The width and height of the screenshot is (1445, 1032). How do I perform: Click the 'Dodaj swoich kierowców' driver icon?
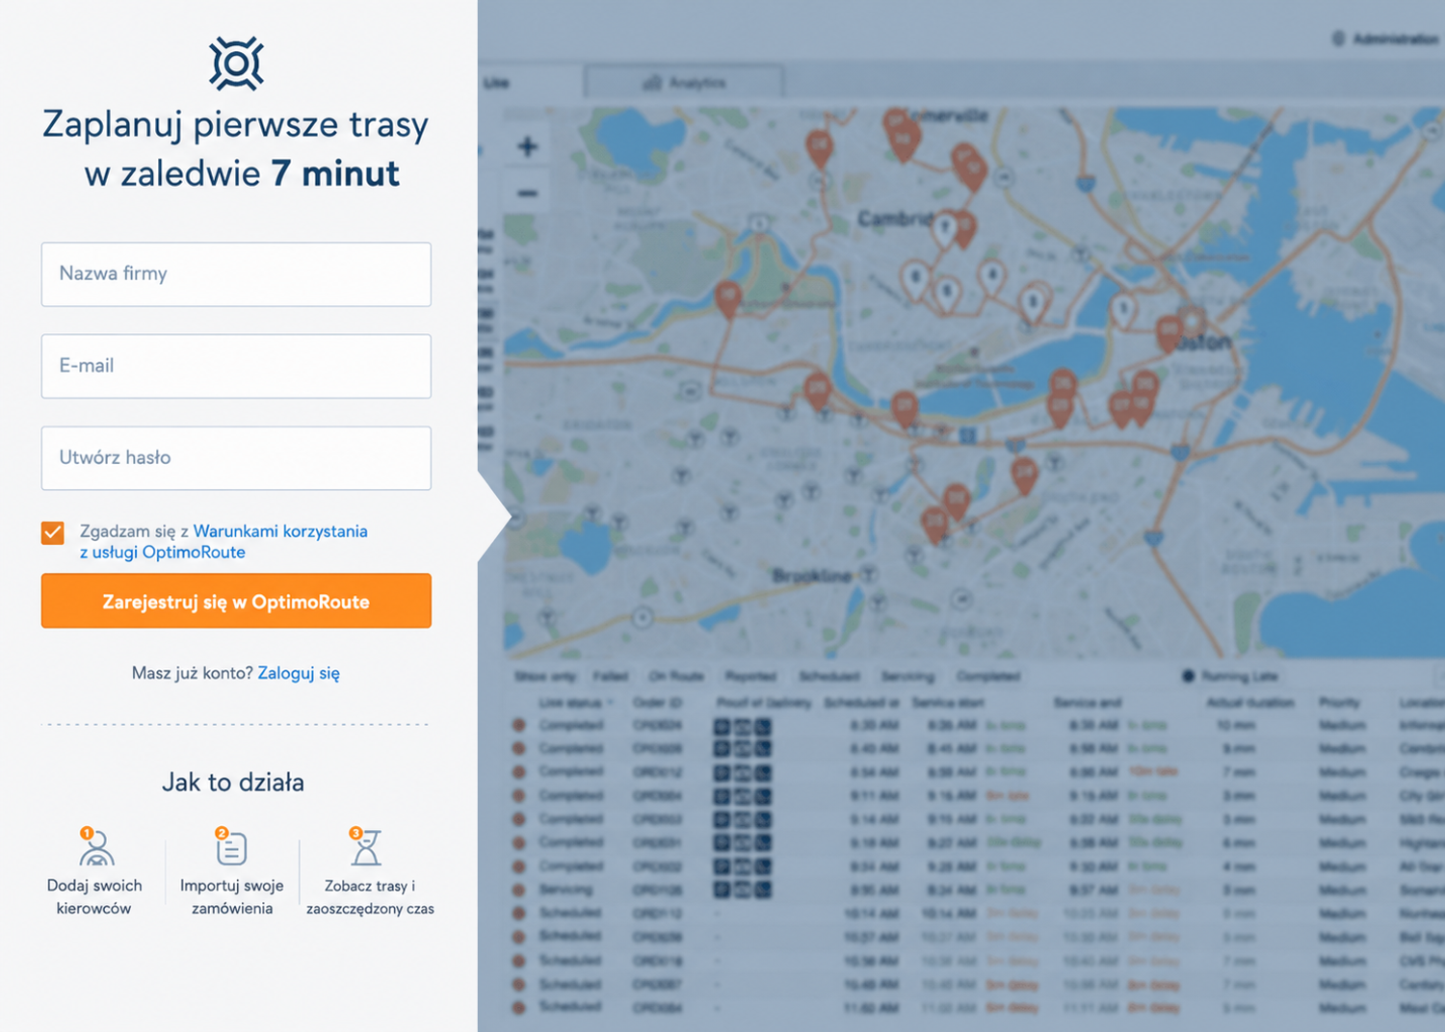click(95, 847)
